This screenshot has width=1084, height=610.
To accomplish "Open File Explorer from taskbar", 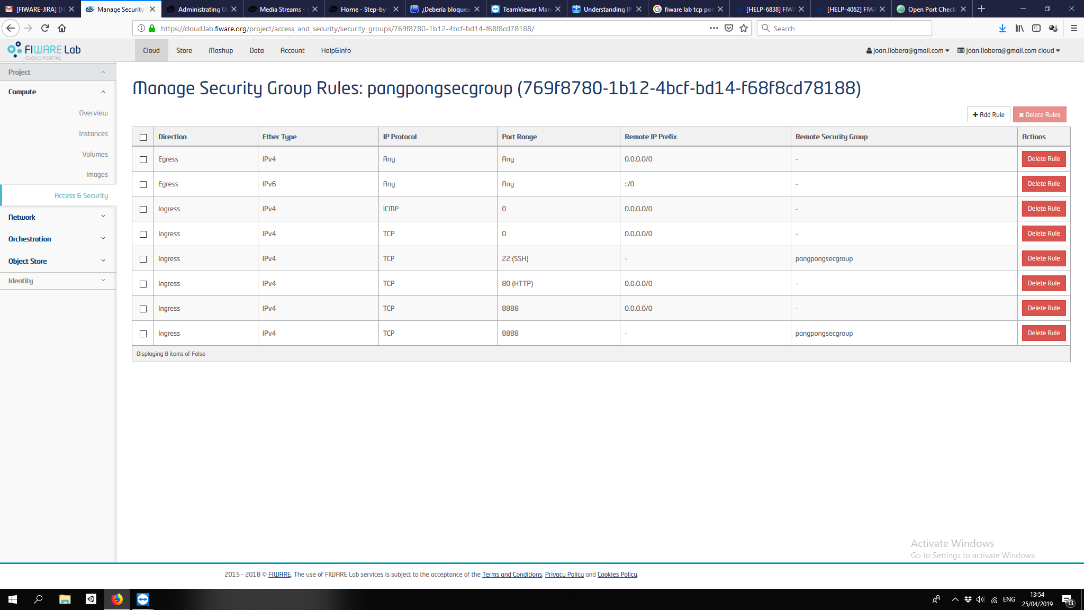I will pos(65,599).
